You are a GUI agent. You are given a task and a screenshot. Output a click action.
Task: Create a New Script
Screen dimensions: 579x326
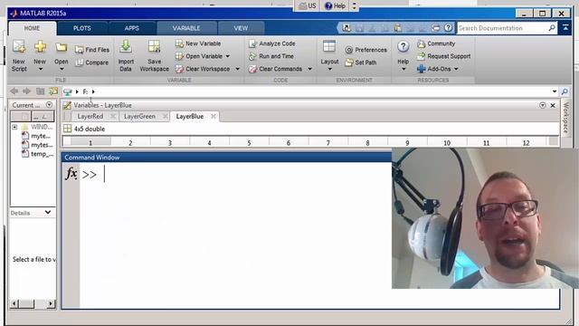[19, 55]
